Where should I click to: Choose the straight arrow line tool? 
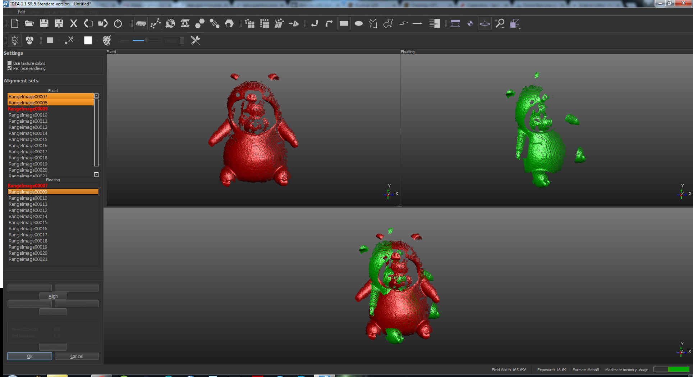tap(417, 24)
